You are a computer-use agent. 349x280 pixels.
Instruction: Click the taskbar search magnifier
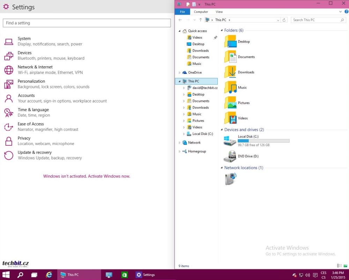tap(20, 274)
